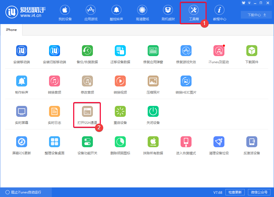
Task: Click 重启设备 icon
Action: 120,111
